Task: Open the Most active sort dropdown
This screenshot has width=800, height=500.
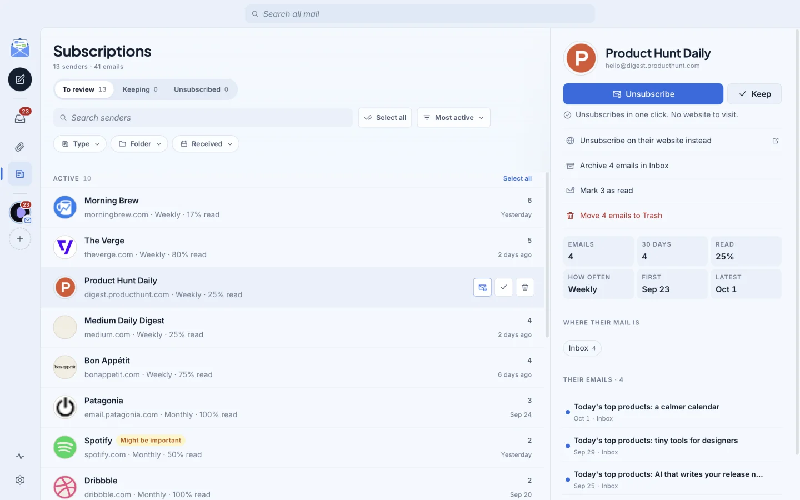Action: pos(453,118)
